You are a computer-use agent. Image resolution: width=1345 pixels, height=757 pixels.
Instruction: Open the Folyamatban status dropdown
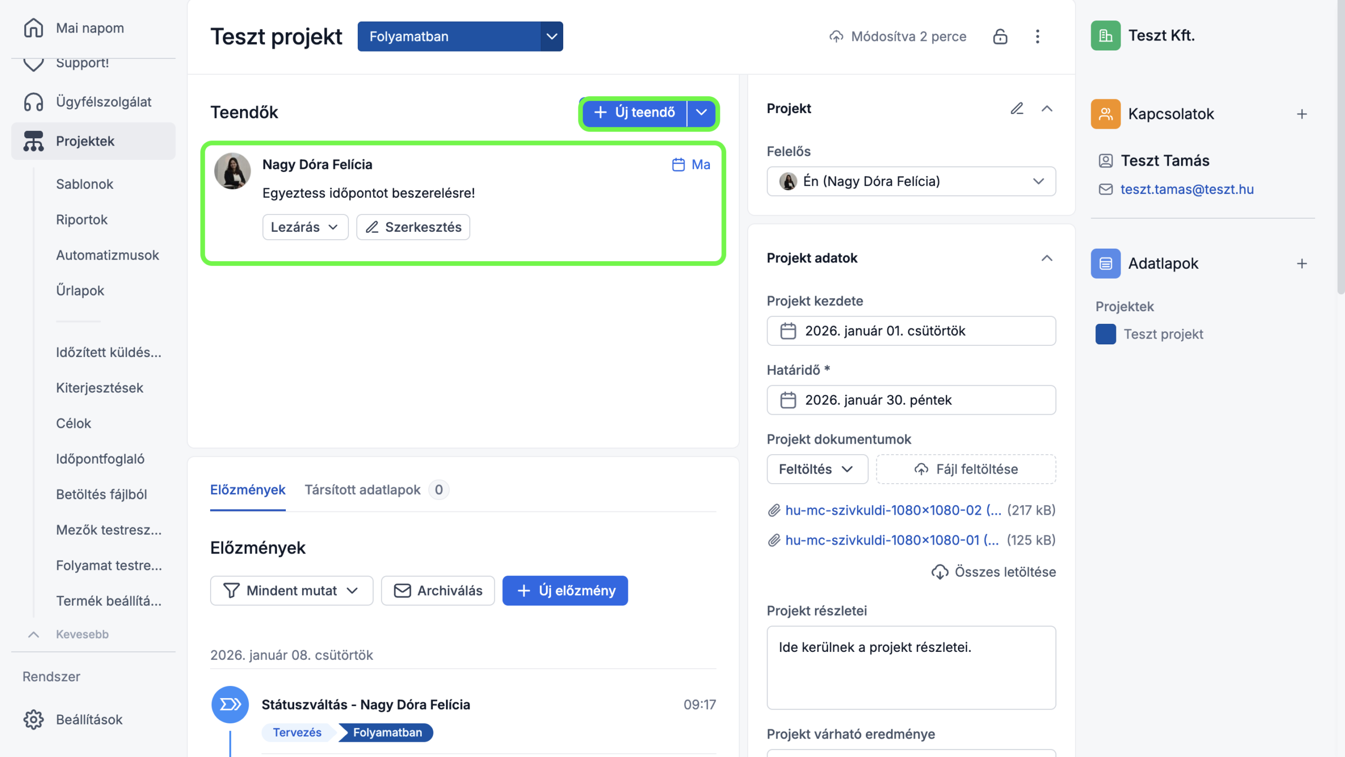pyautogui.click(x=551, y=36)
